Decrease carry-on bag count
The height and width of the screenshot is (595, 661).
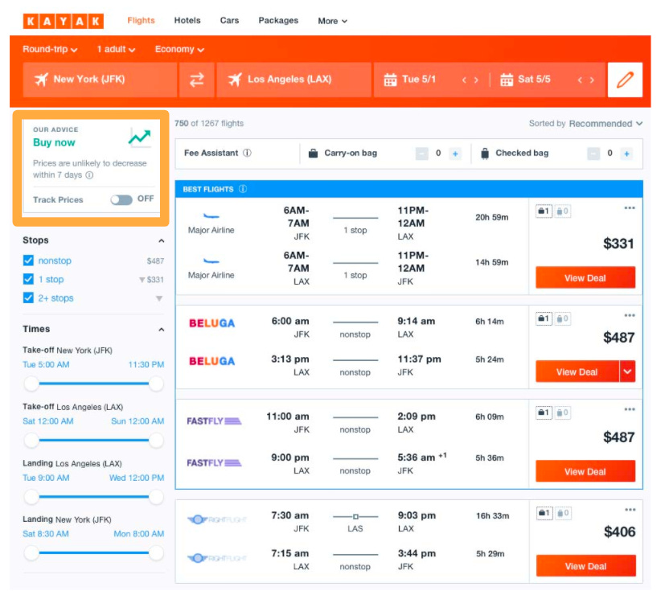421,154
